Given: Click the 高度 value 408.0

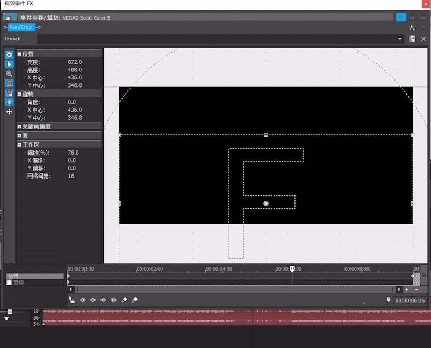Looking at the screenshot, I should tap(75, 70).
